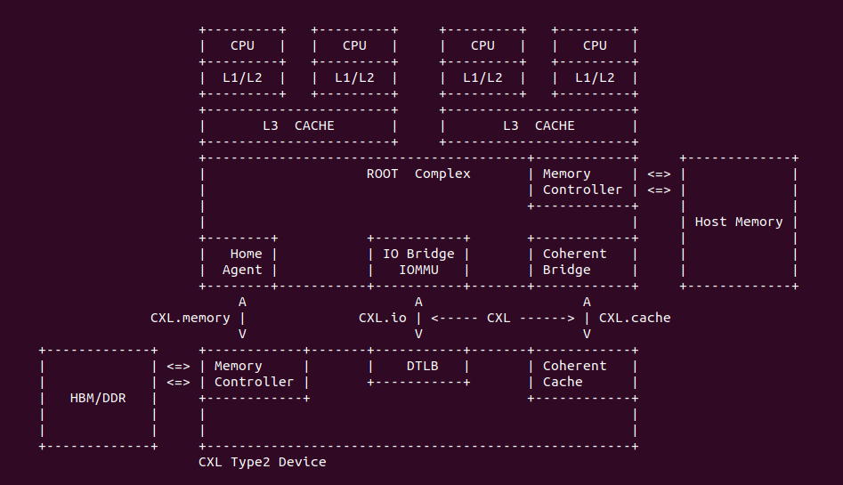Click the CXL Type2 Device caption
The width and height of the screenshot is (843, 485).
click(x=263, y=462)
